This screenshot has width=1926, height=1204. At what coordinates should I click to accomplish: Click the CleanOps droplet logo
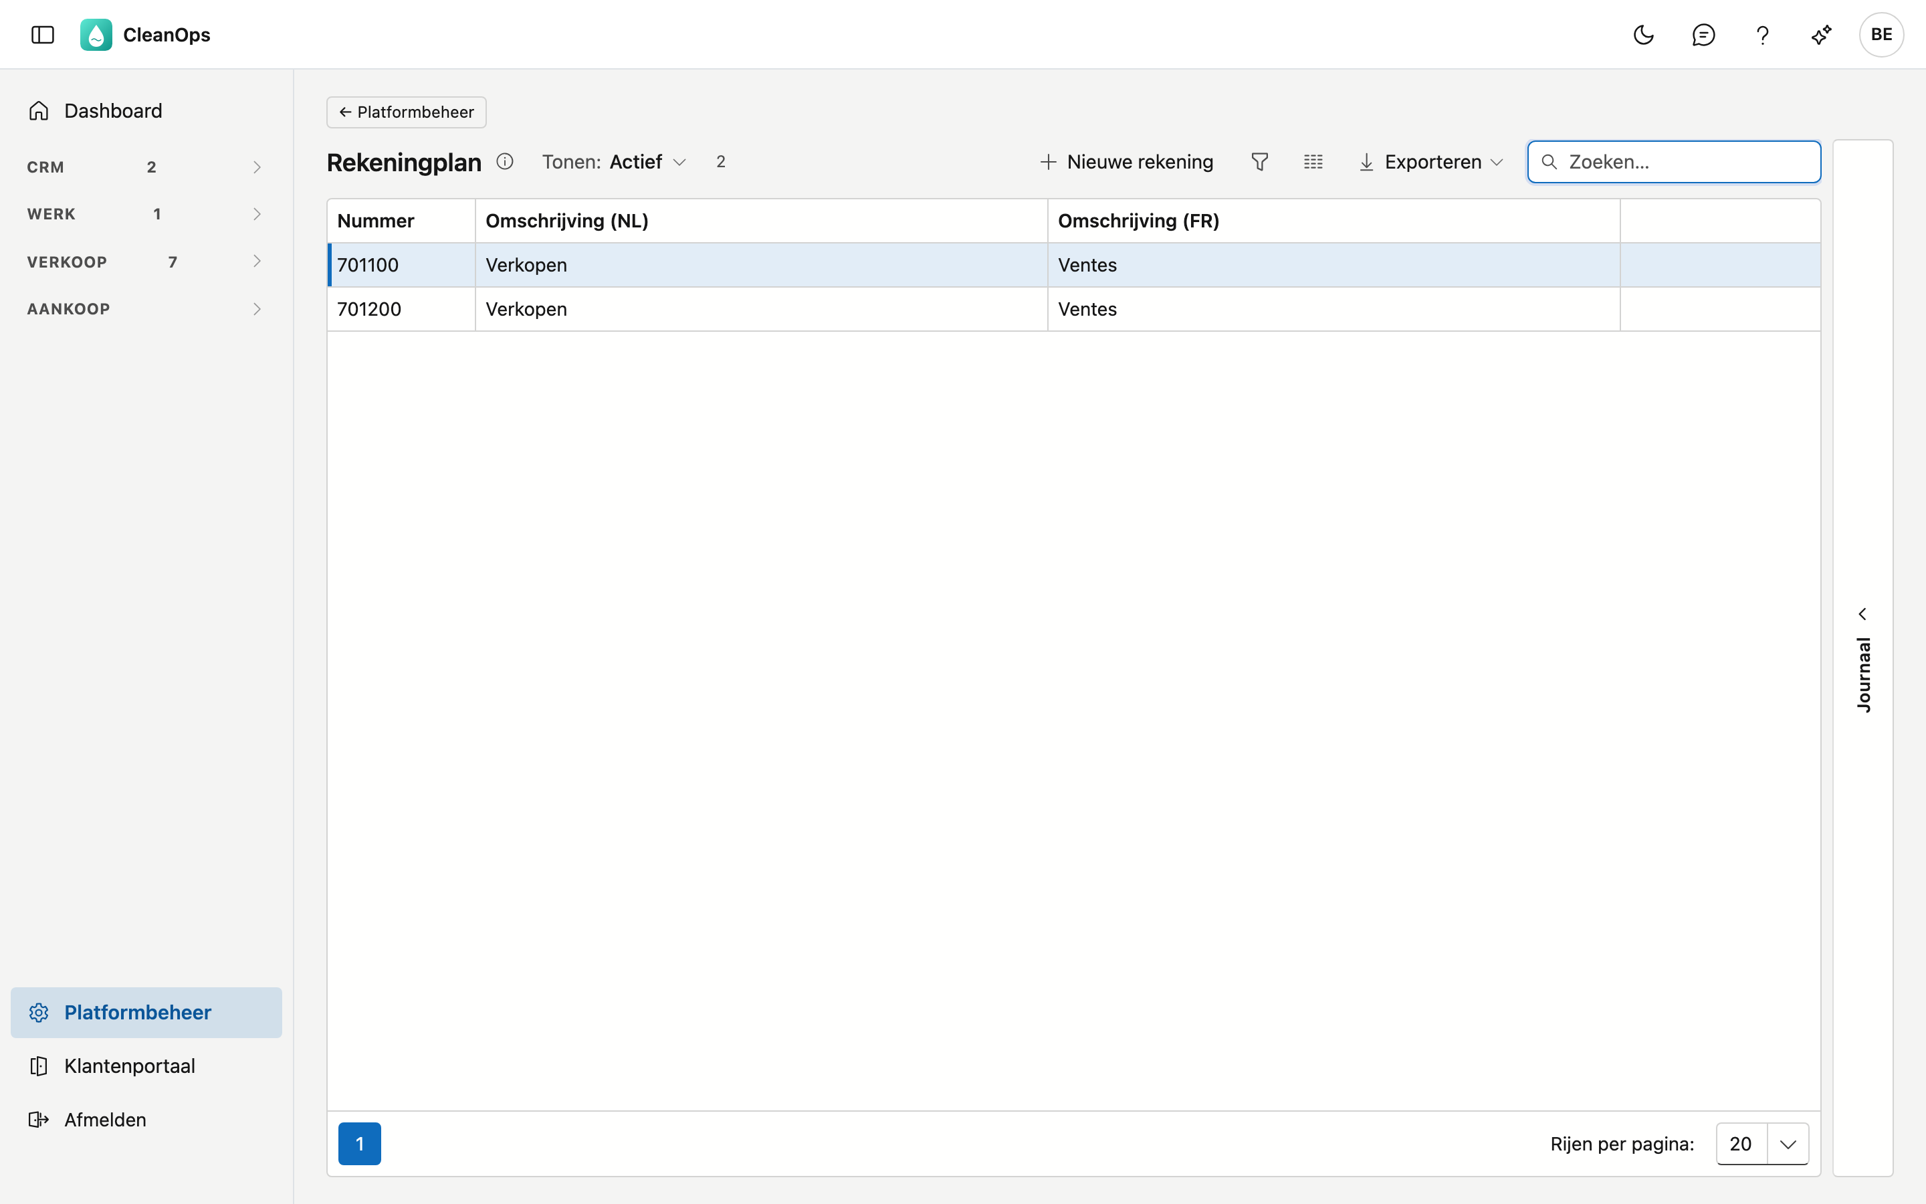pyautogui.click(x=96, y=35)
